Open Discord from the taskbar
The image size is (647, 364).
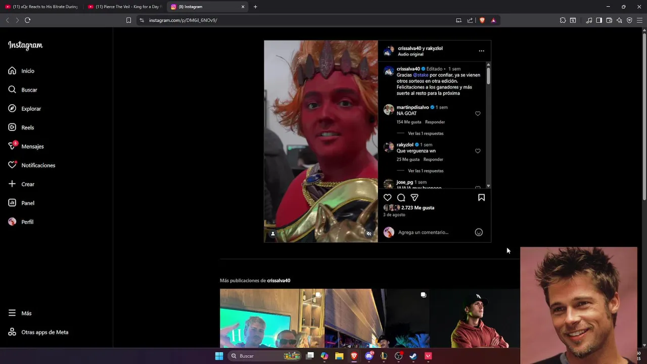(x=369, y=356)
